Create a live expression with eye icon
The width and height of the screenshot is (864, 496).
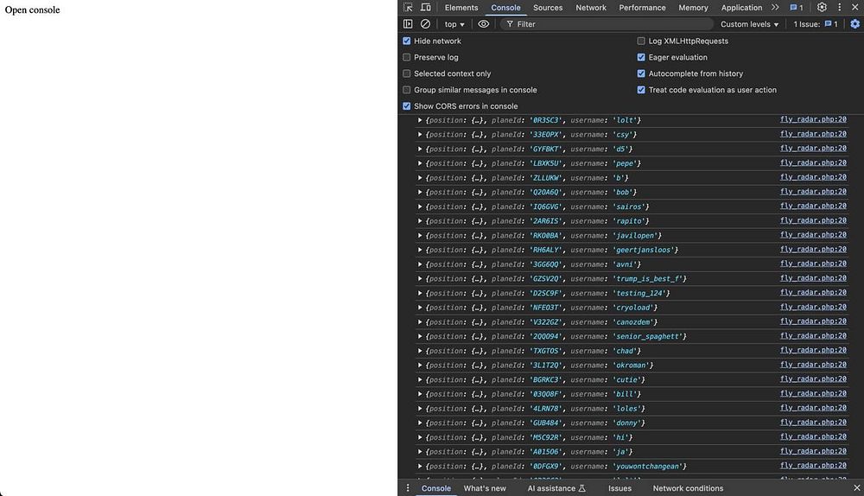pos(483,24)
